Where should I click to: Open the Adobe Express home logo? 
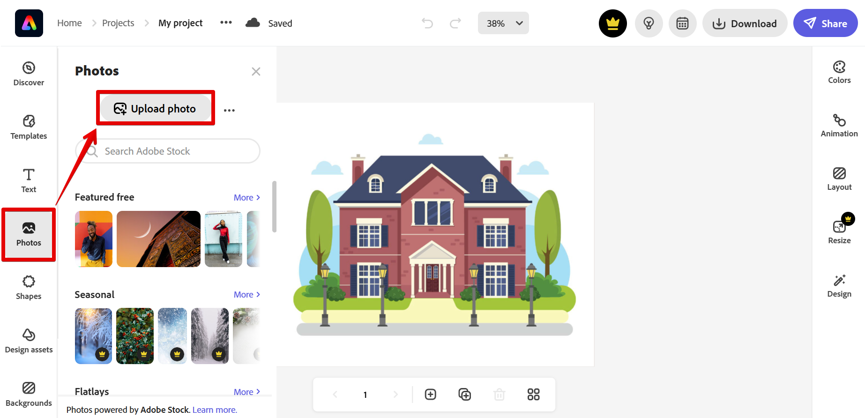click(x=29, y=23)
